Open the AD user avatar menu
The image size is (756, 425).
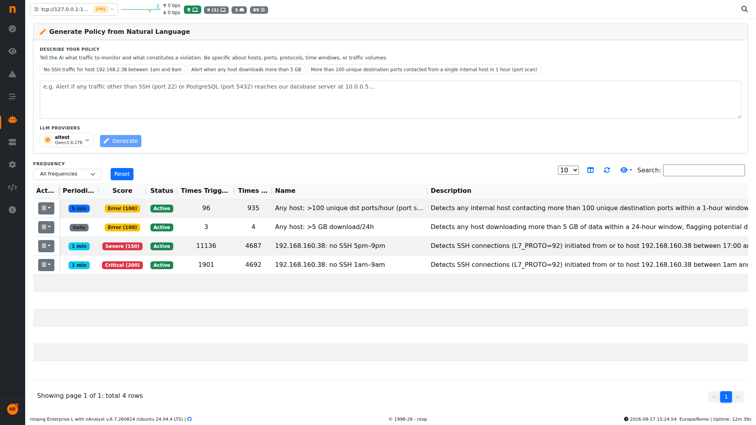[x=13, y=409]
